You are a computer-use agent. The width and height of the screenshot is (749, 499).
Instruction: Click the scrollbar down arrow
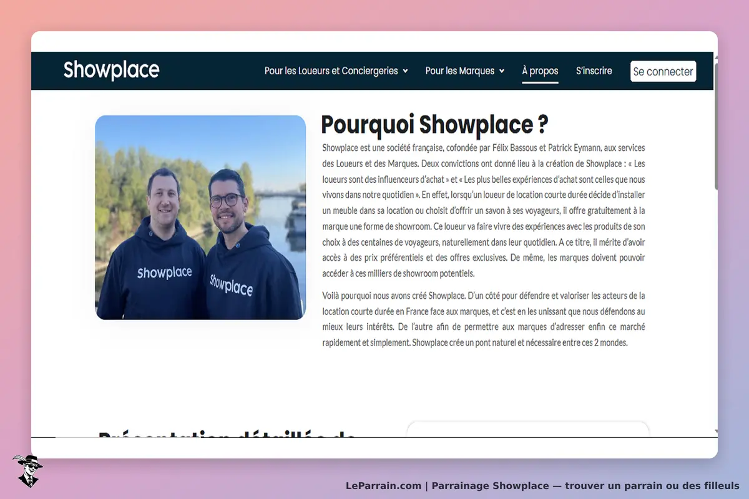pos(715,432)
